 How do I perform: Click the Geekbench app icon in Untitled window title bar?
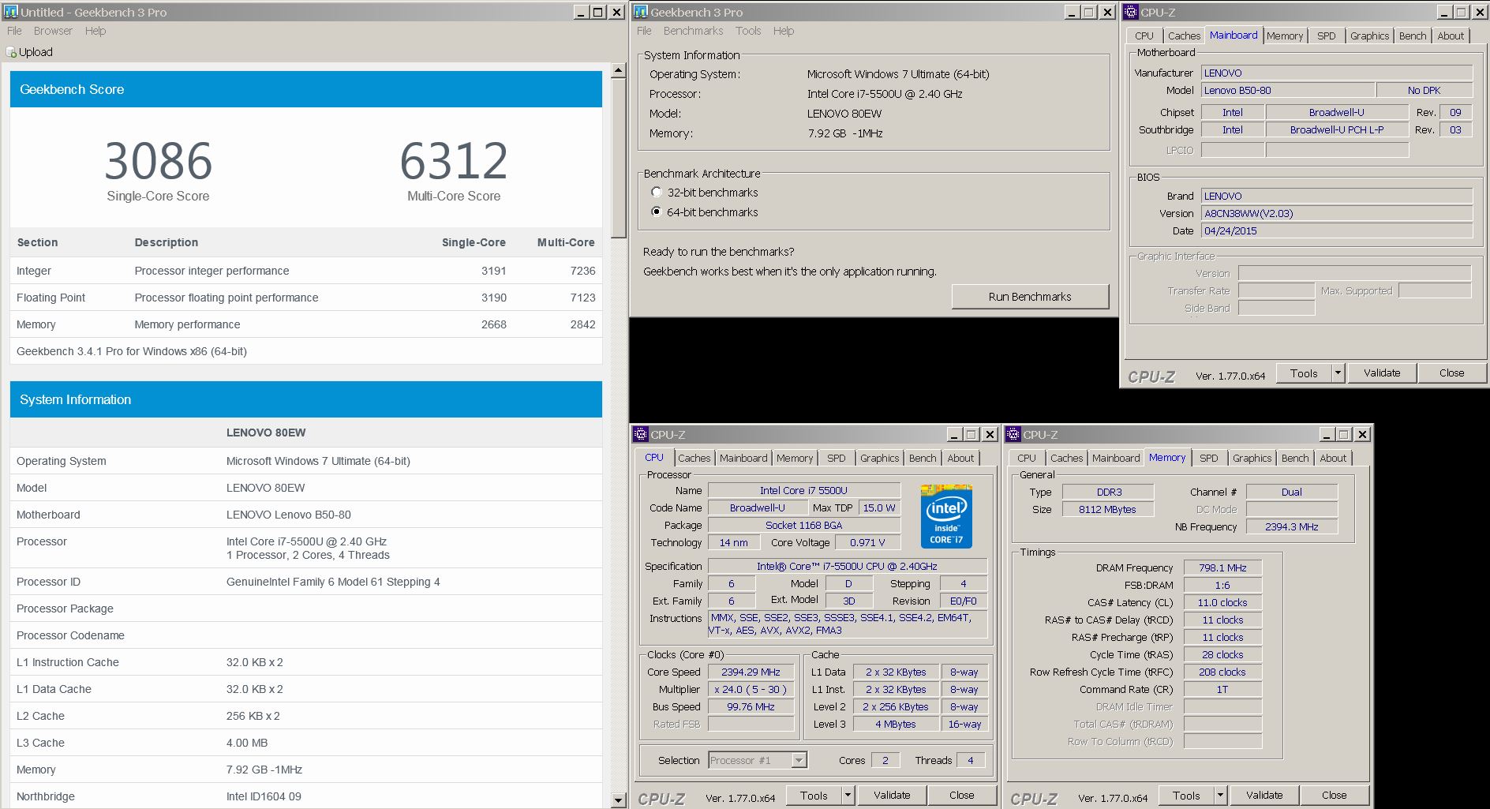pos(11,12)
